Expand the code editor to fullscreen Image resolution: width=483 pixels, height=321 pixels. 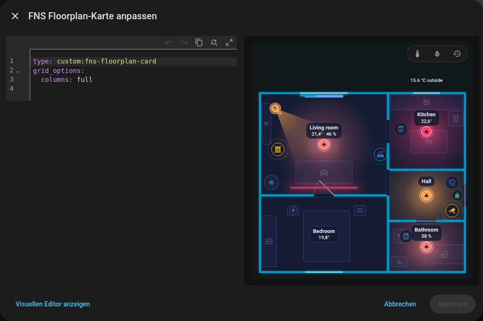tap(229, 42)
